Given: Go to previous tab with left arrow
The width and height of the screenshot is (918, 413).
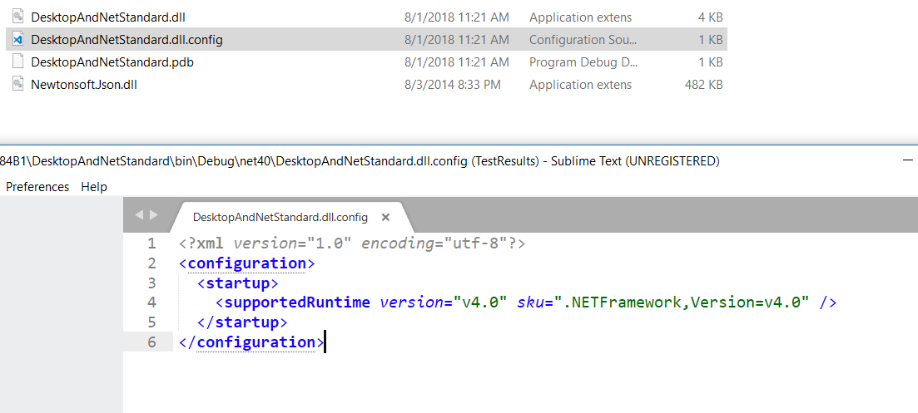Looking at the screenshot, I should click(139, 215).
